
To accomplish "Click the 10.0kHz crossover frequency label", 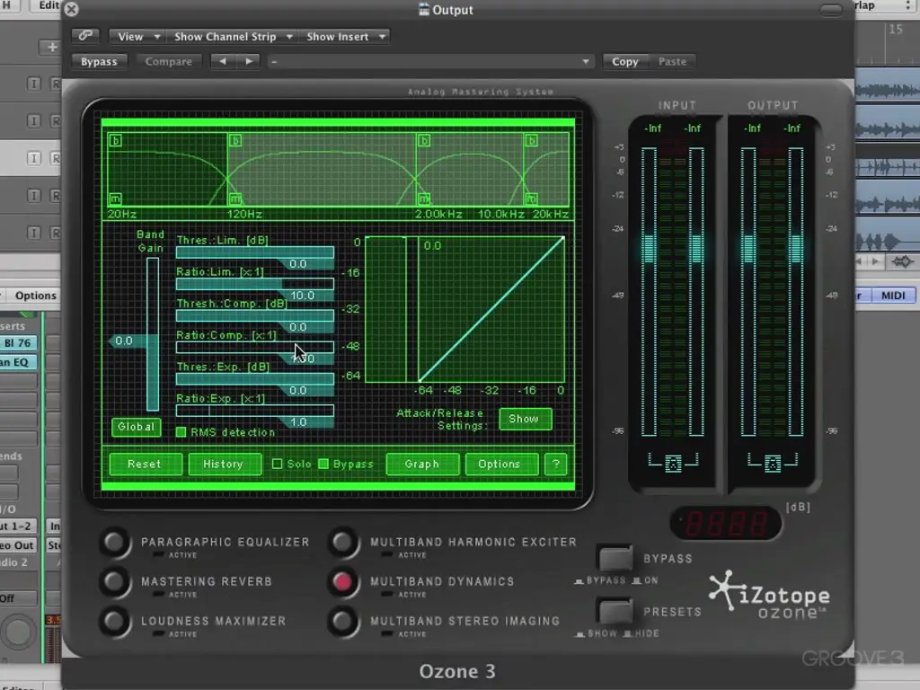I will (500, 214).
